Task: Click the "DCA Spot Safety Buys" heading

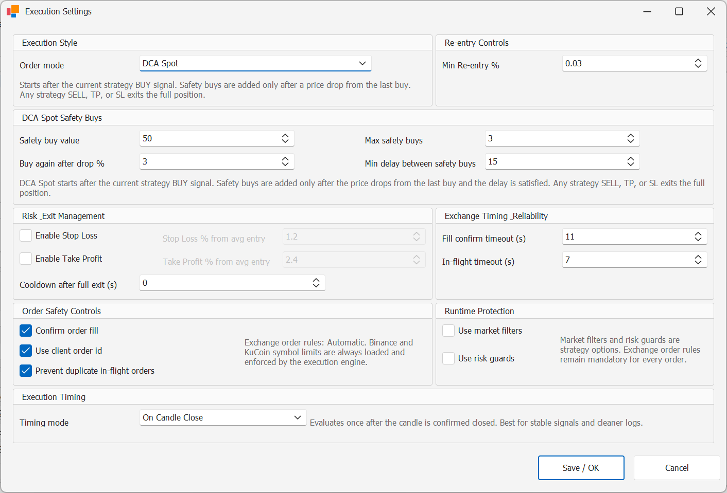Action: (62, 118)
